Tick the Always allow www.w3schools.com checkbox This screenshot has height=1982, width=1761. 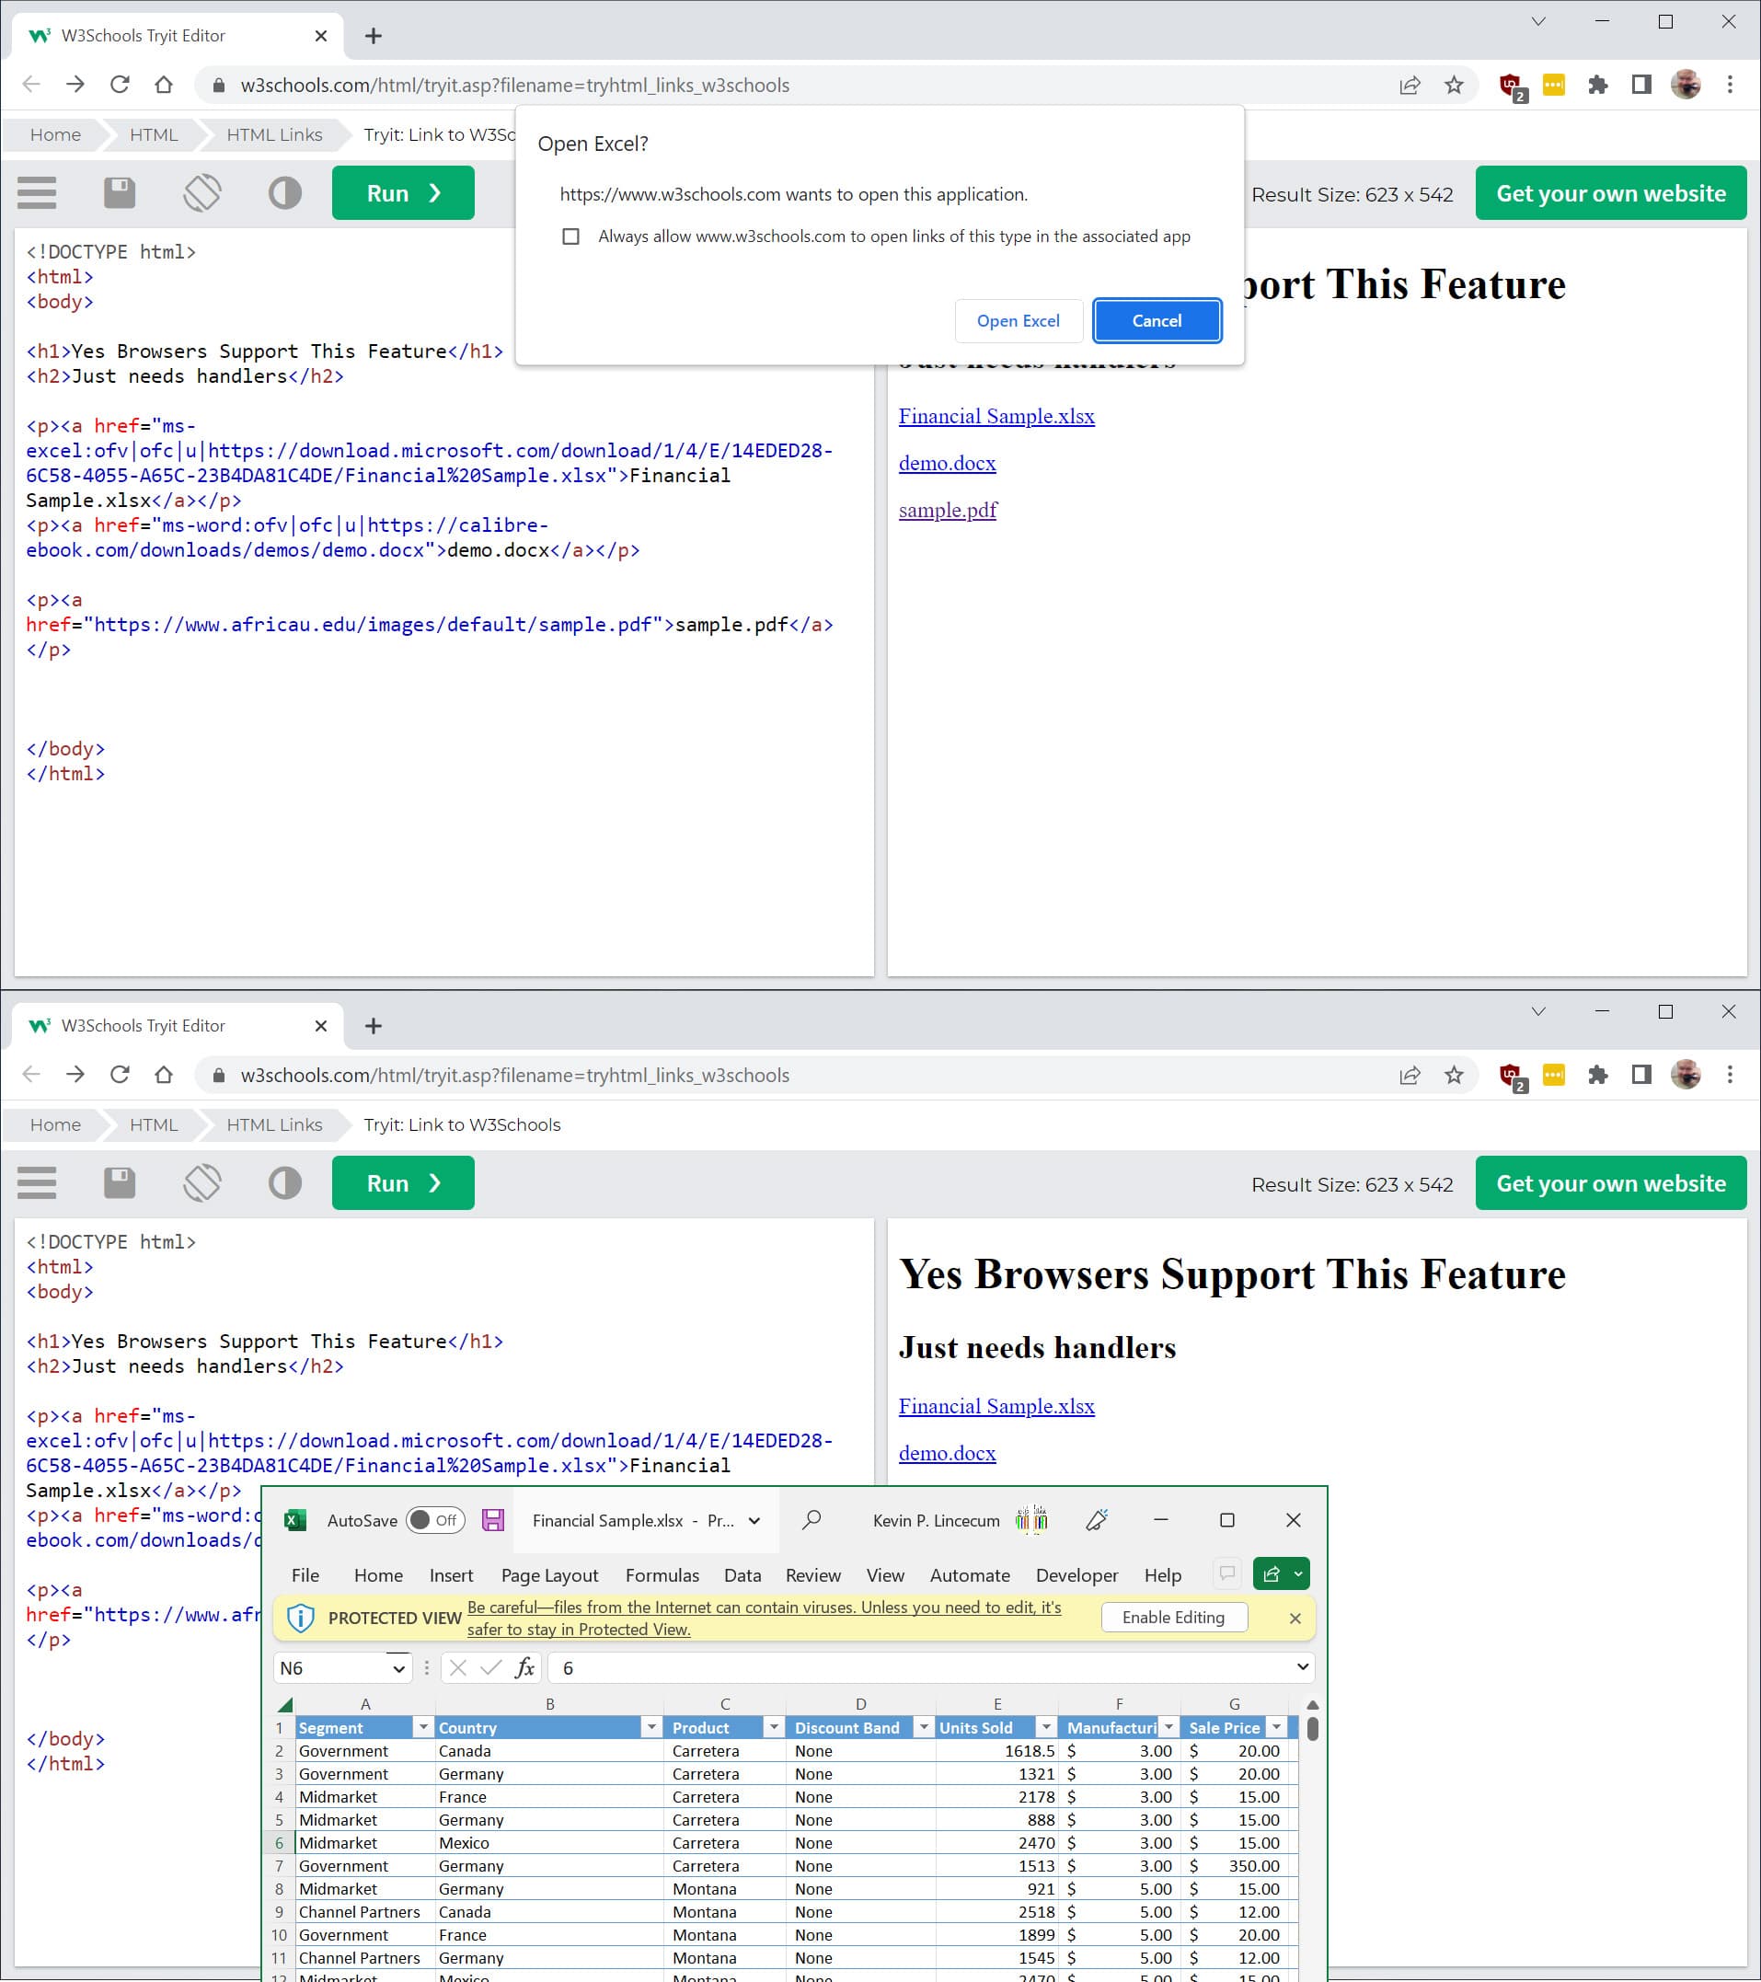(571, 236)
